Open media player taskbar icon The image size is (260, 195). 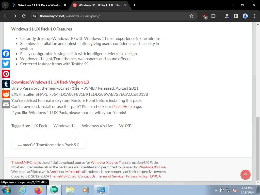pyautogui.click(x=86, y=190)
